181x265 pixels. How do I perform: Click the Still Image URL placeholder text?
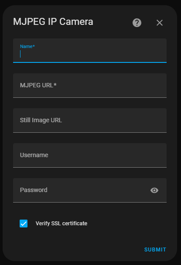click(41, 120)
